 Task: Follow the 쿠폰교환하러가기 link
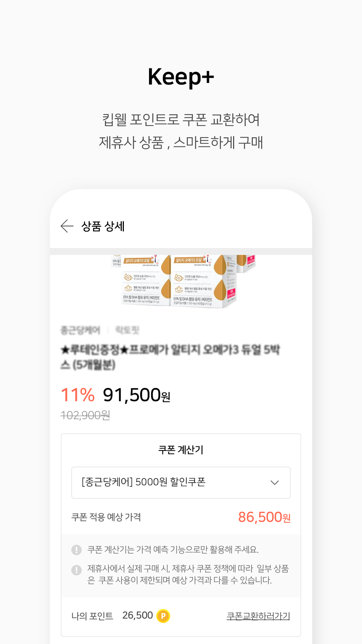[258, 616]
